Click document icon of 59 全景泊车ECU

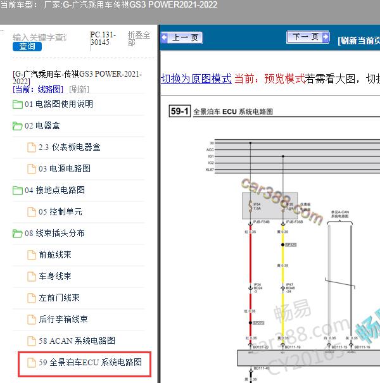coord(32,363)
